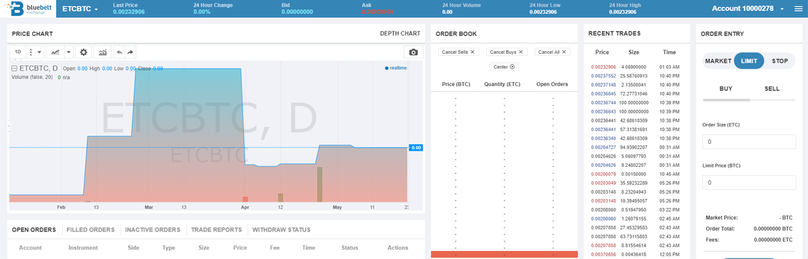Open the Trade Reports tab

point(216,230)
